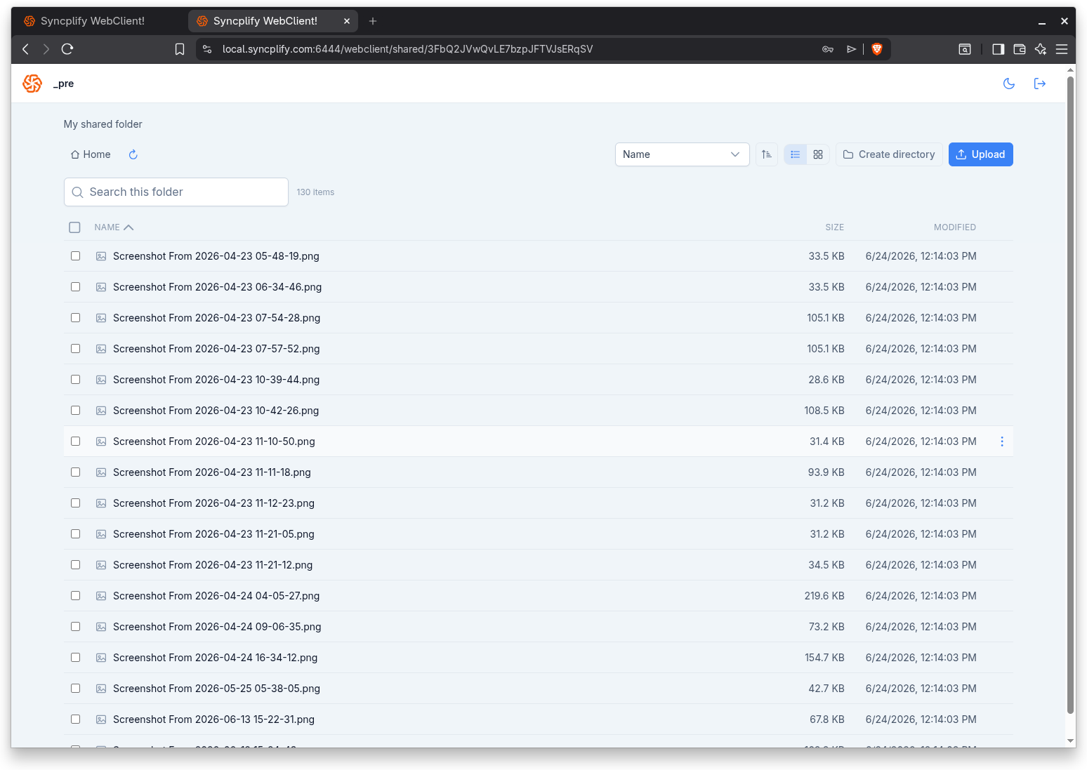
Task: Open the tab search icon in browser toolbar
Action: click(965, 49)
